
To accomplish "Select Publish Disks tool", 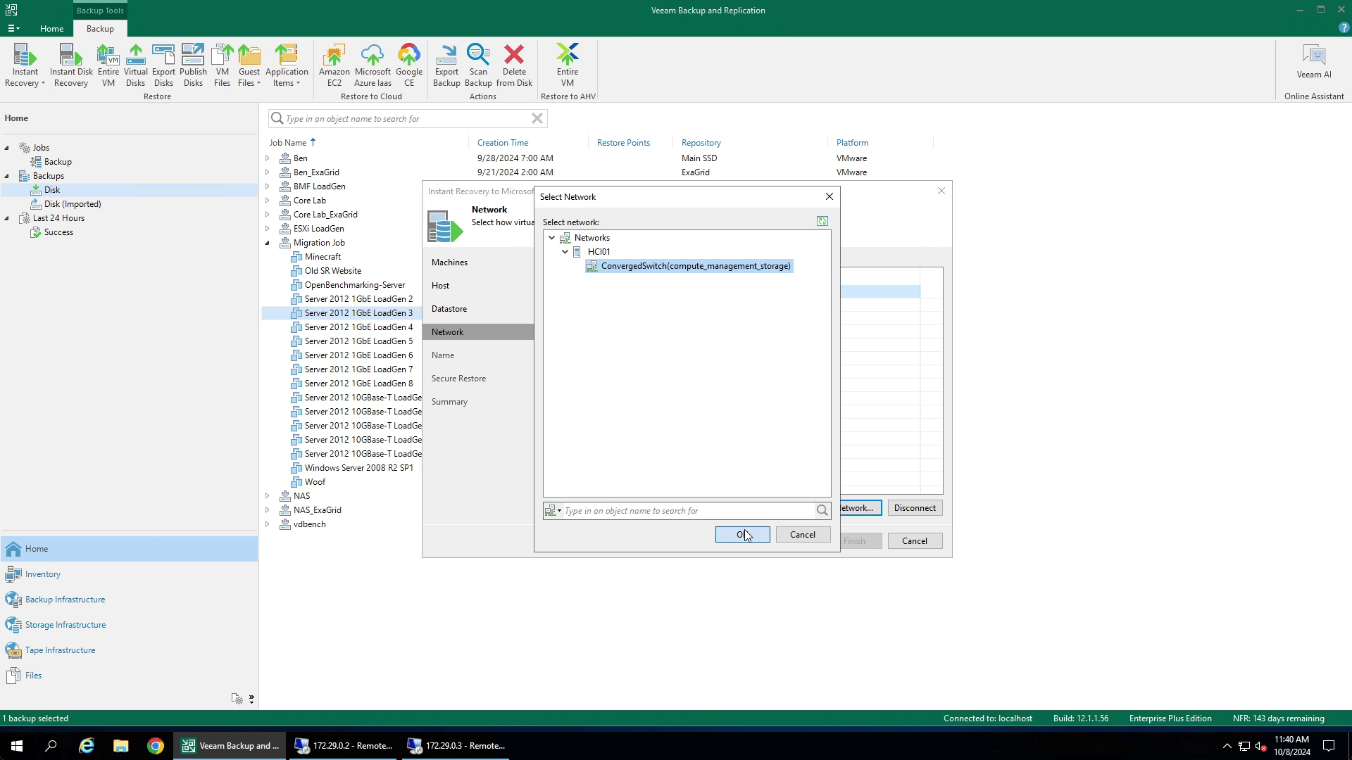I will pyautogui.click(x=193, y=65).
